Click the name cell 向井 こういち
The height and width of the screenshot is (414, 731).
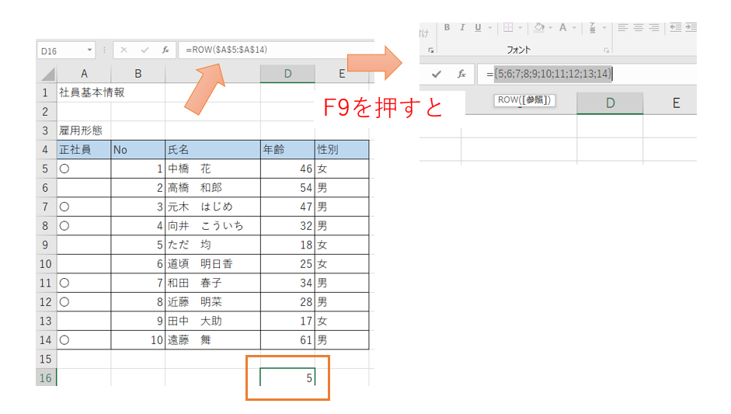point(213,226)
